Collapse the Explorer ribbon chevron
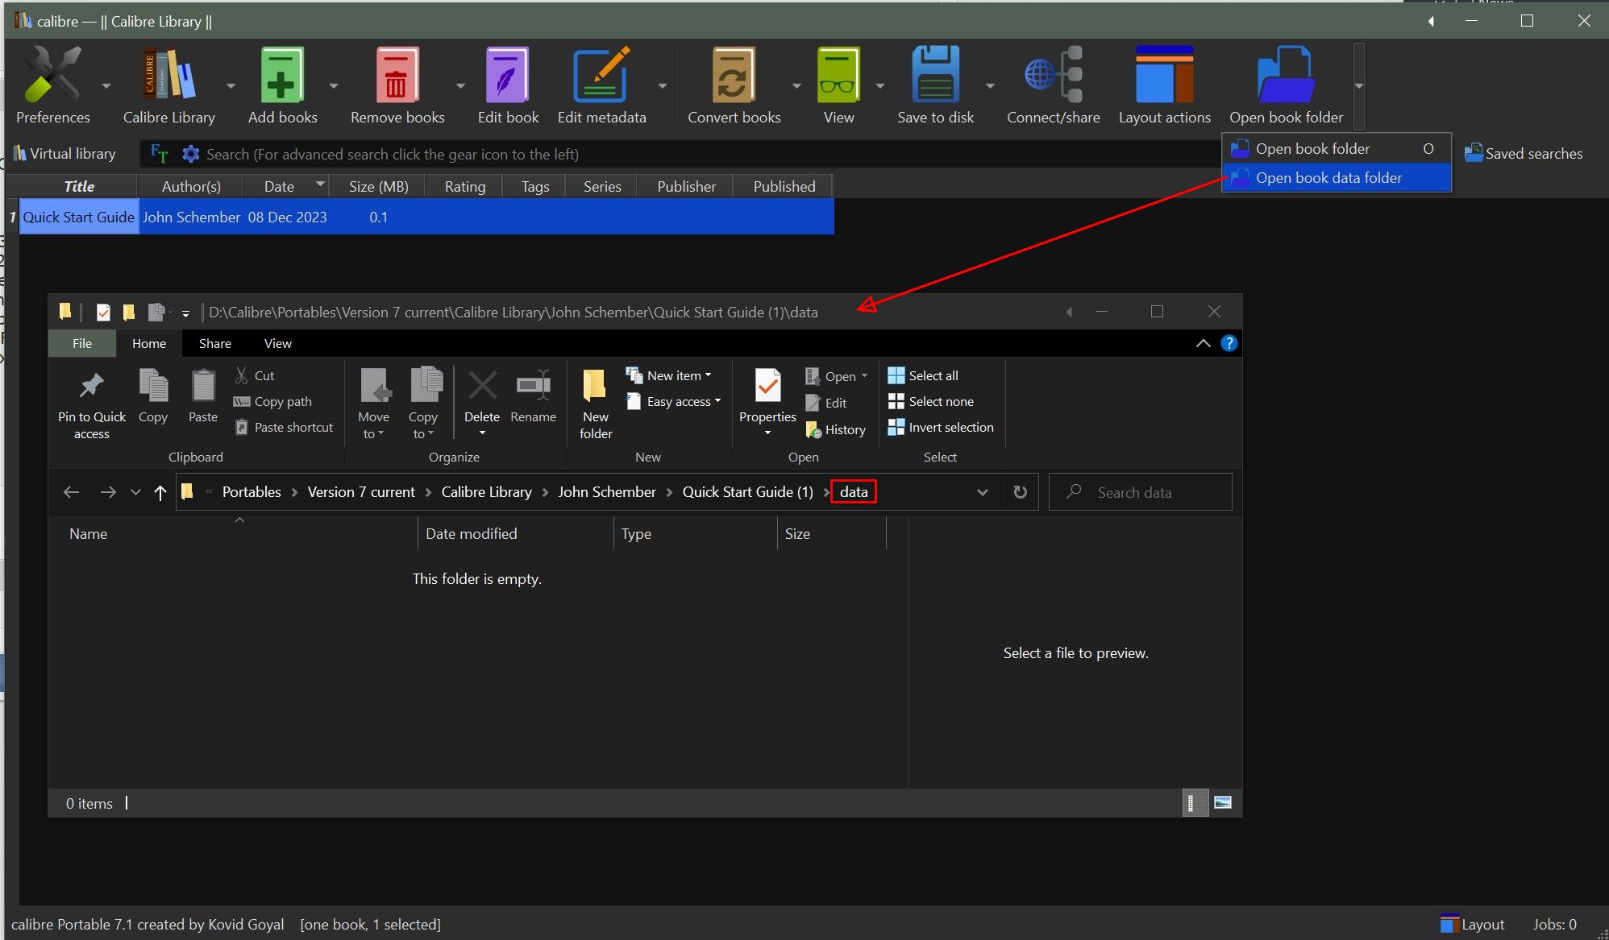 1203,343
